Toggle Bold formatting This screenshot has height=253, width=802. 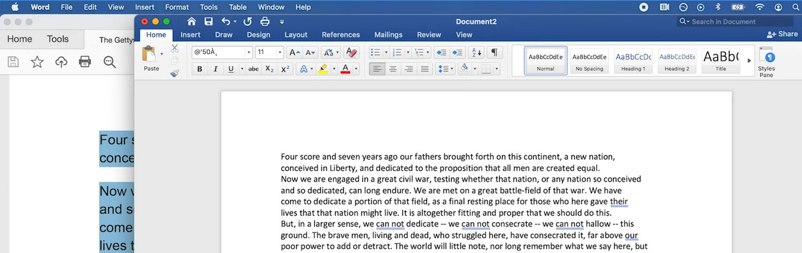point(199,69)
